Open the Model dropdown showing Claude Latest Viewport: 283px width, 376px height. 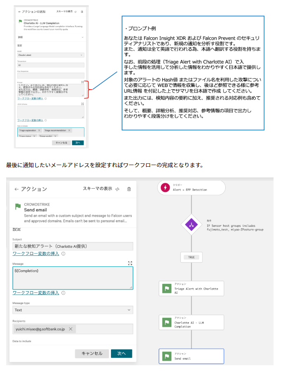point(51,55)
